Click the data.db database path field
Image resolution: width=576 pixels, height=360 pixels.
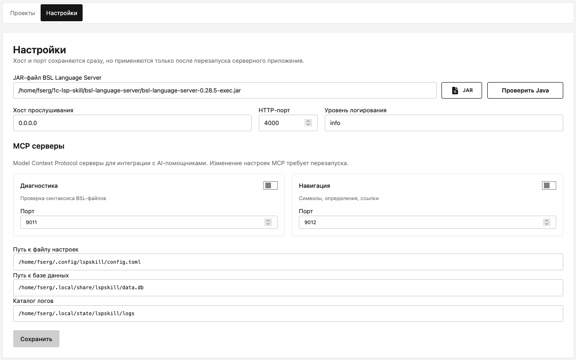coord(288,287)
